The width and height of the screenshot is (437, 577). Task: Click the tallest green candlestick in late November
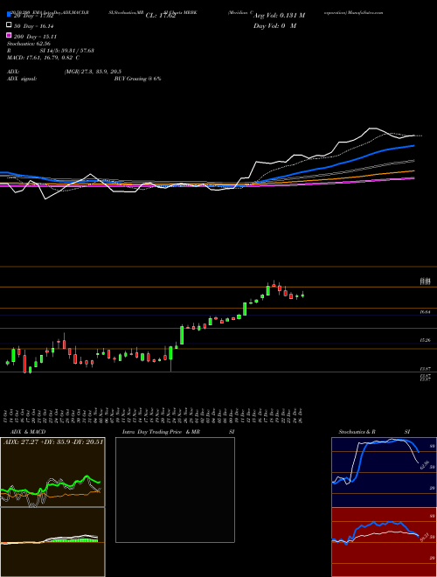(x=182, y=335)
